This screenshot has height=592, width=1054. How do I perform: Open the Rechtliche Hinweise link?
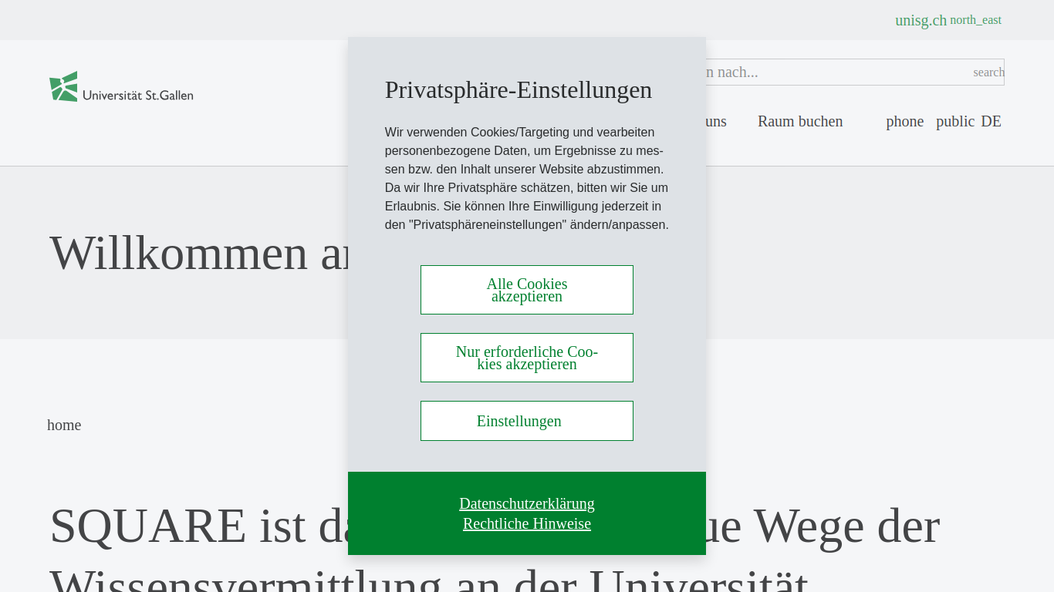click(527, 523)
